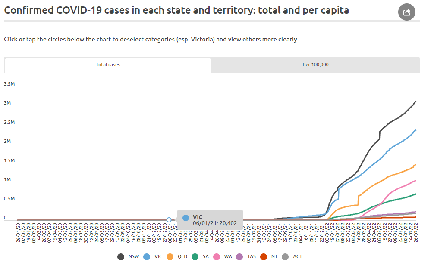This screenshot has width=434, height=265.
Task: Click the share icon button
Action: (x=406, y=12)
